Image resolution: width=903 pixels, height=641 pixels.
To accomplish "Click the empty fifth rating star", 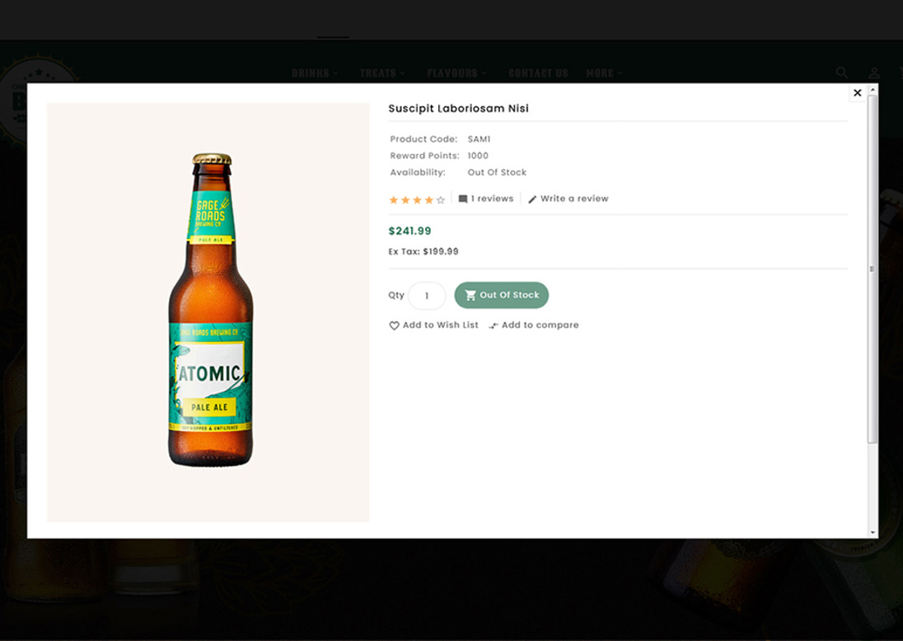I will [441, 200].
